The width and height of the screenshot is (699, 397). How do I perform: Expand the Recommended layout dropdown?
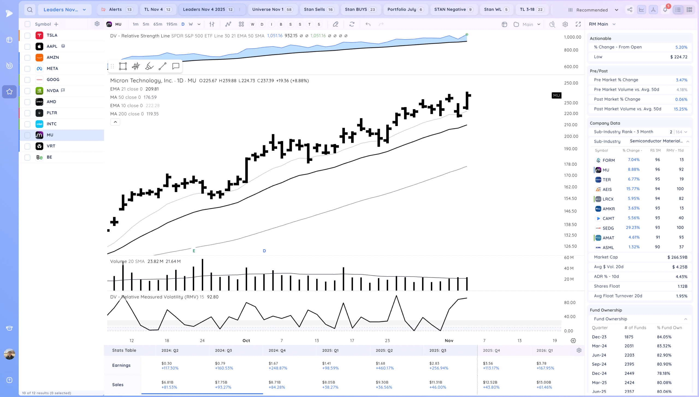coord(593,10)
